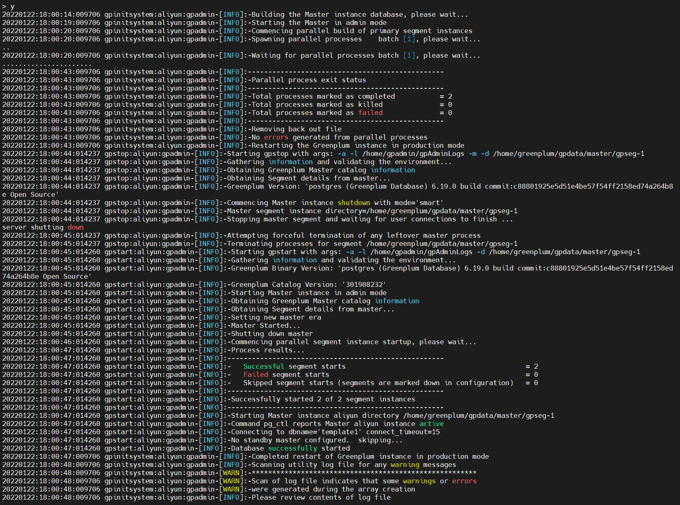Click 'Attempting forceful termination' line
This screenshot has height=505, width=680.
point(241,236)
